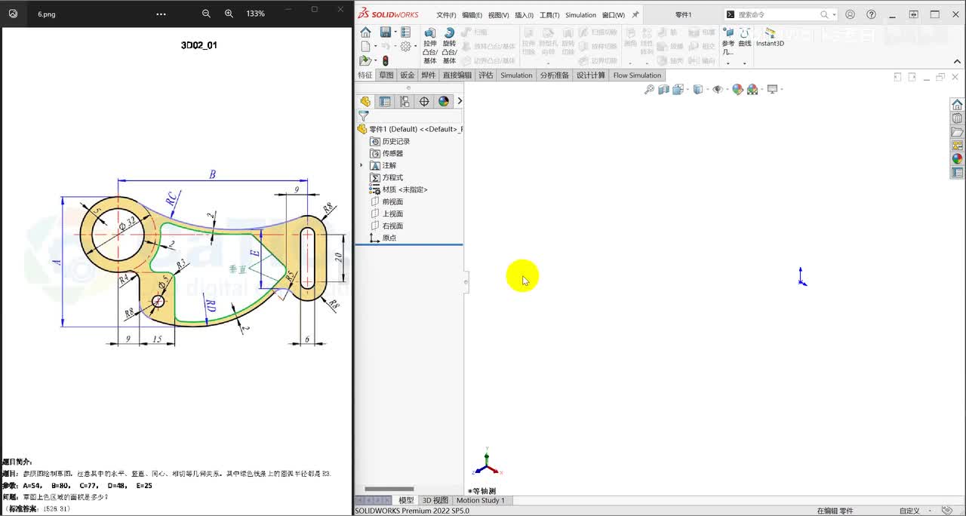The width and height of the screenshot is (966, 516).
Task: Open the 插入(I) menu
Action: click(524, 15)
